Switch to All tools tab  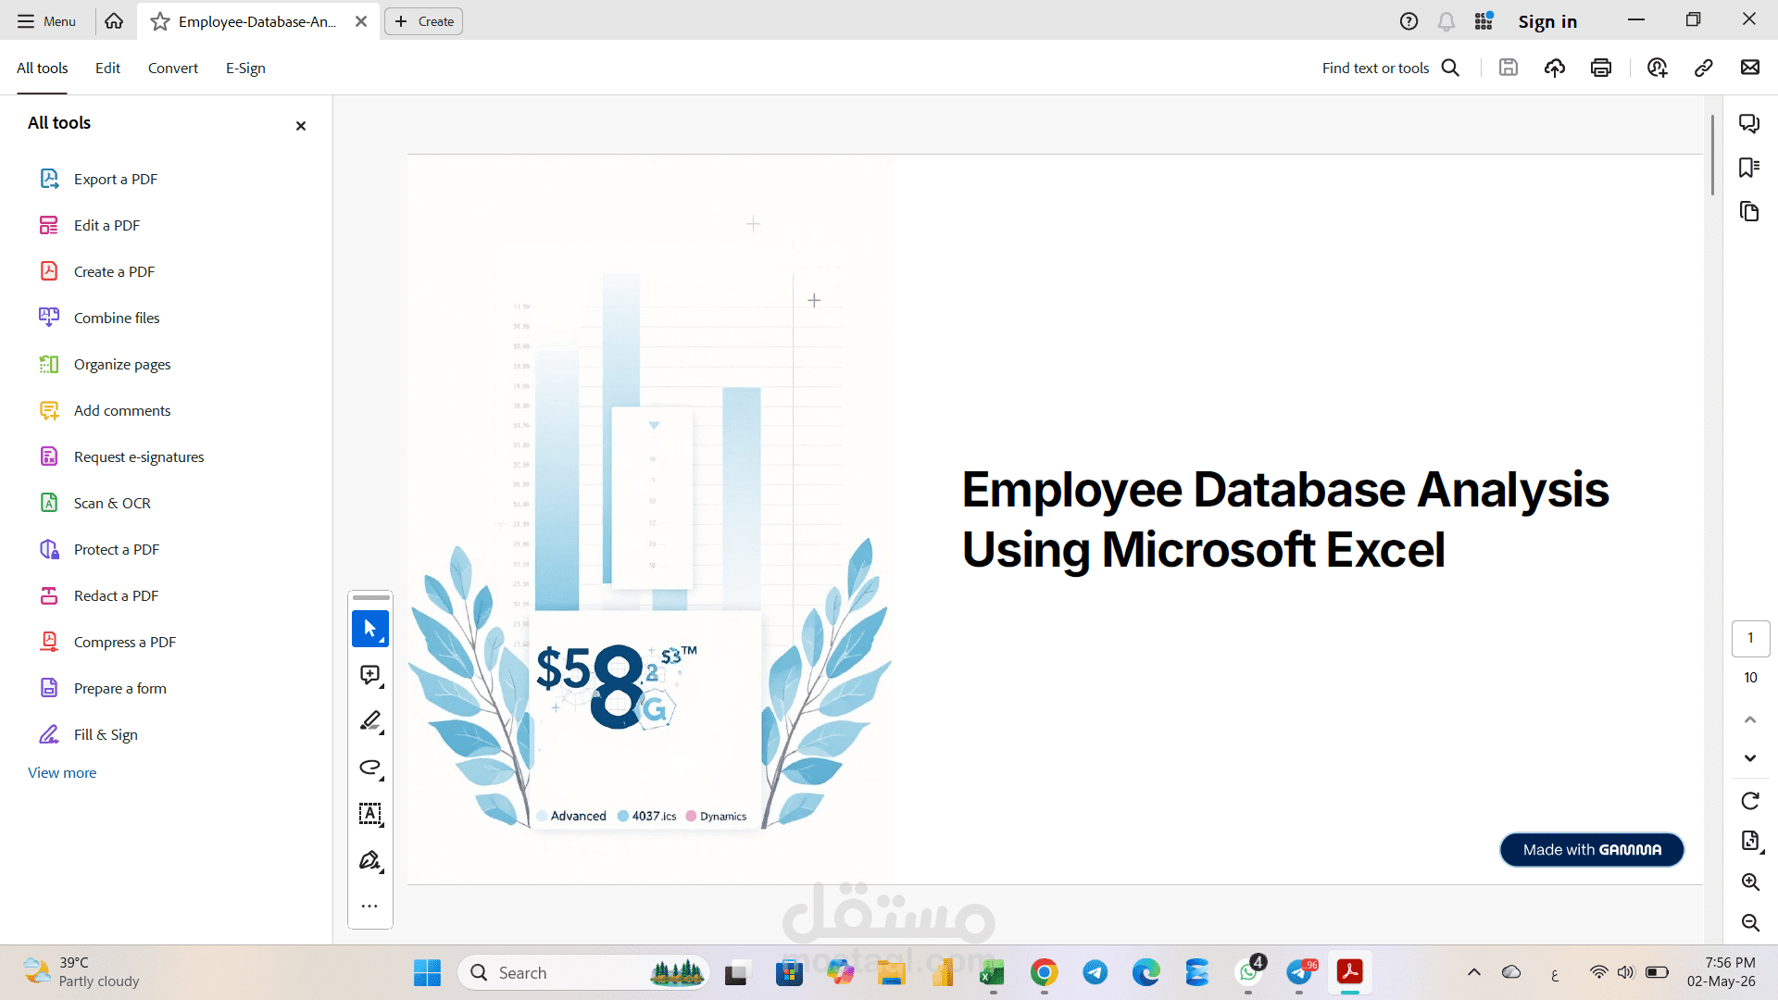coord(43,68)
